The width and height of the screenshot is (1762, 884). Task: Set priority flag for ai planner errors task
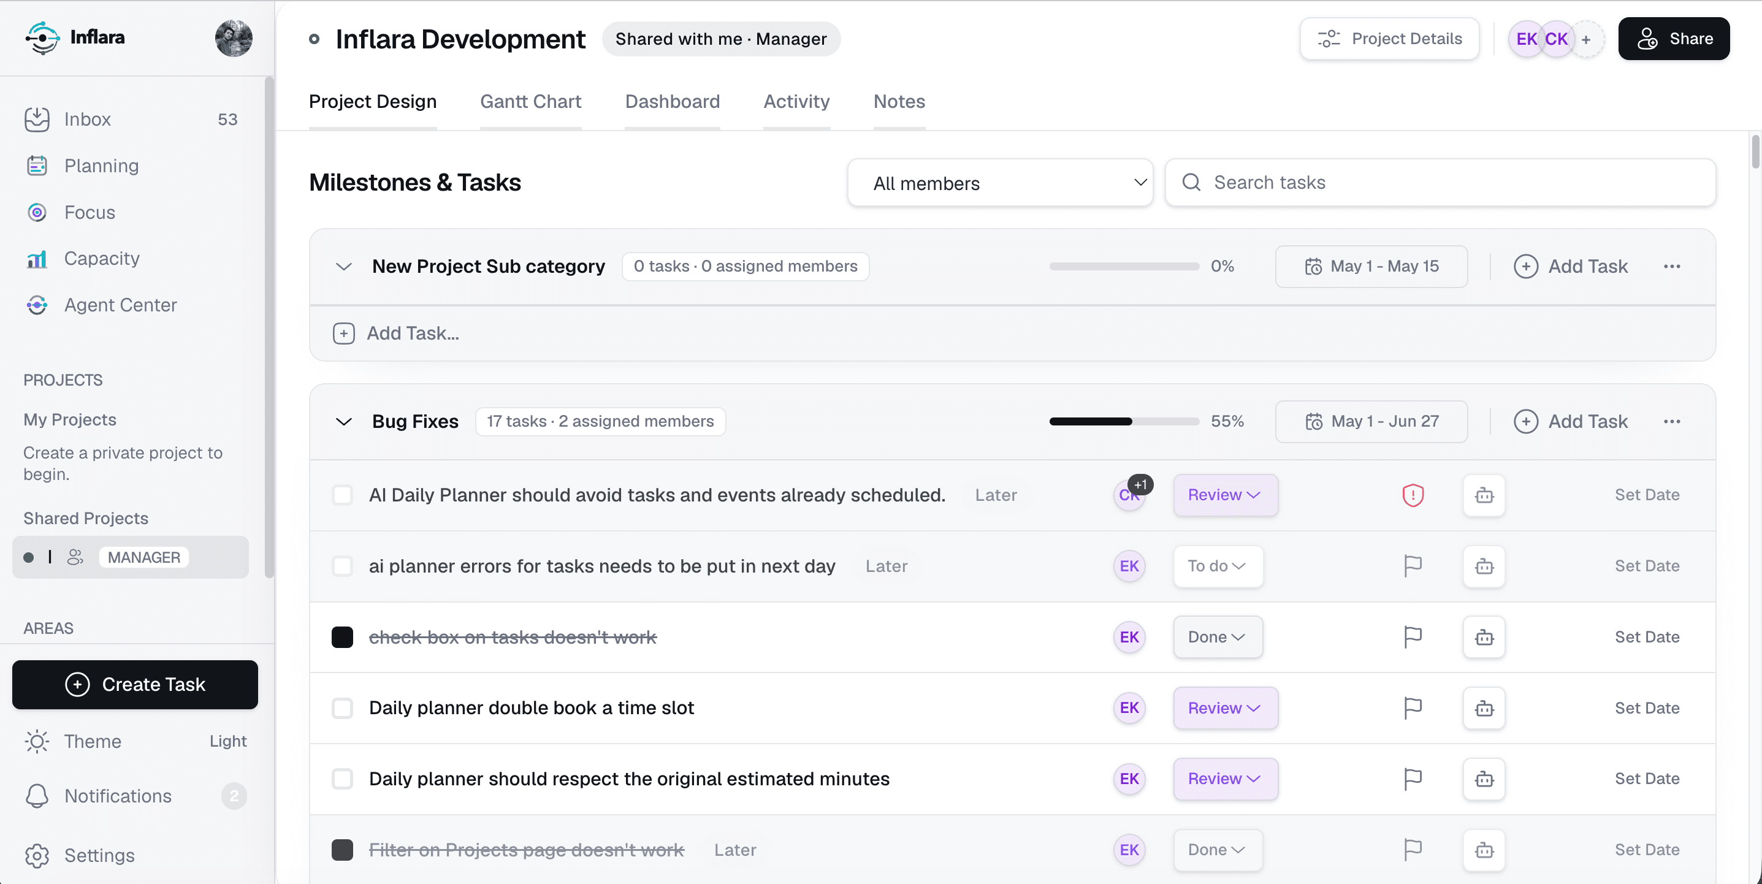coord(1413,566)
